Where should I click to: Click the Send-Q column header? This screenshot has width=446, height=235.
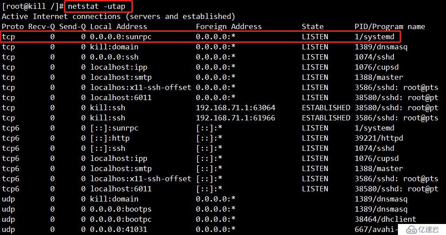click(x=72, y=27)
